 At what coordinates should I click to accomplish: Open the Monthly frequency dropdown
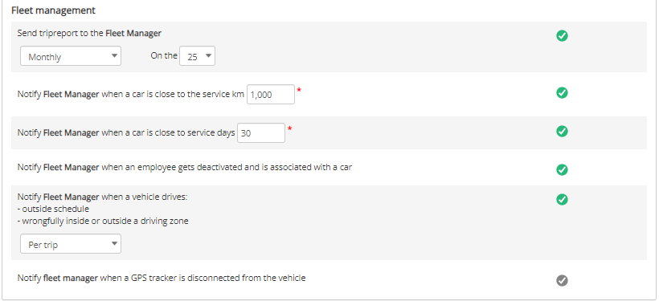71,56
